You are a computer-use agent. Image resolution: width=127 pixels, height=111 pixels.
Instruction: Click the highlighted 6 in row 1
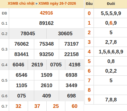111,23
